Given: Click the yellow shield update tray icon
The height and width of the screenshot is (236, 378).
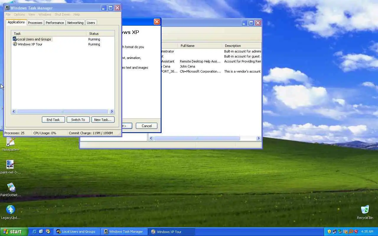Looking at the screenshot, I should [329, 232].
